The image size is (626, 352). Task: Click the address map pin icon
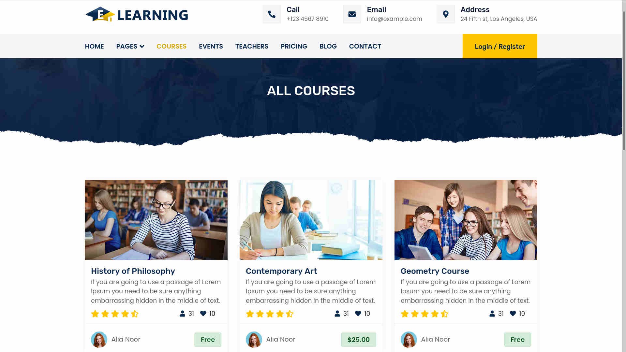coord(446,14)
